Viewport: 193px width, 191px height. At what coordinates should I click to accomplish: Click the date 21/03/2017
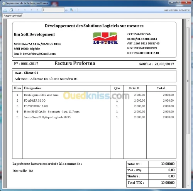[x=164, y=64]
